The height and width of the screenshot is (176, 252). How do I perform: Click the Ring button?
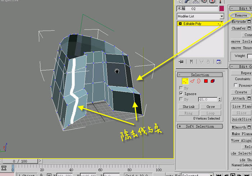coord(189,113)
